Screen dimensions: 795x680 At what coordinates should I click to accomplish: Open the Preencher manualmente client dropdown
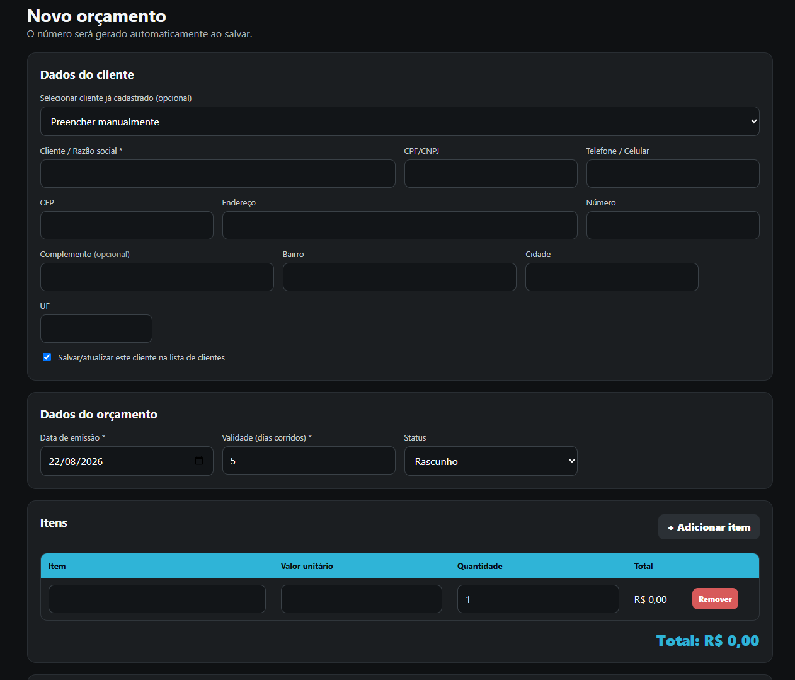(399, 122)
